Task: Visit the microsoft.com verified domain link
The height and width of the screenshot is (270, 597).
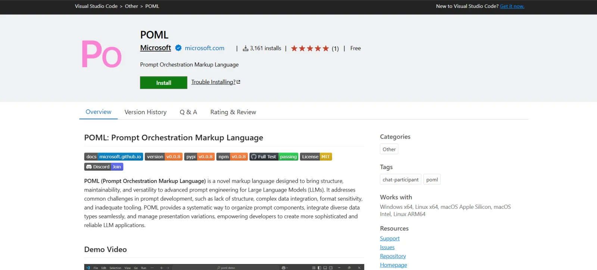Action: tap(204, 48)
